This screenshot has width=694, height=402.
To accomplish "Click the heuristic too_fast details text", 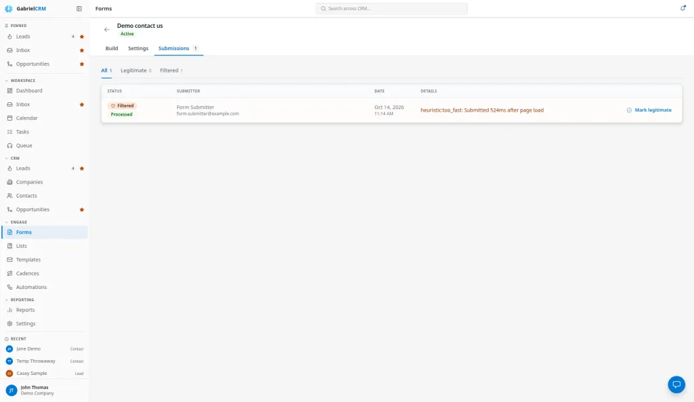I will click(482, 110).
